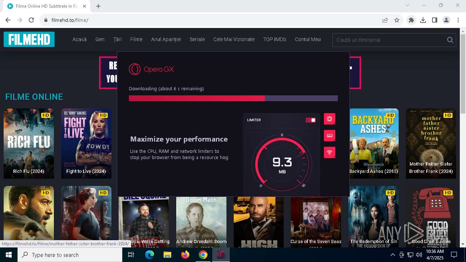Click the Opera GX logo
Viewport: 466px width, 262px height.
pyautogui.click(x=151, y=69)
